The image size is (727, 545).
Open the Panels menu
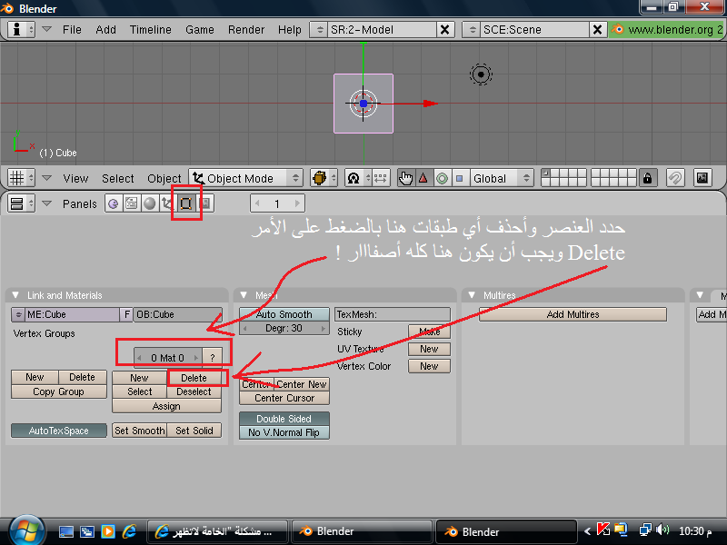[80, 203]
